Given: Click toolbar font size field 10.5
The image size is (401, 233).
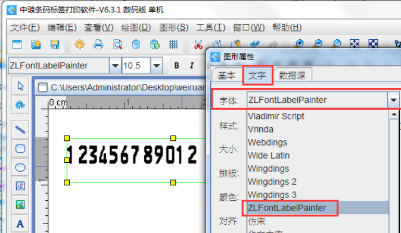Looking at the screenshot, I should (136, 65).
